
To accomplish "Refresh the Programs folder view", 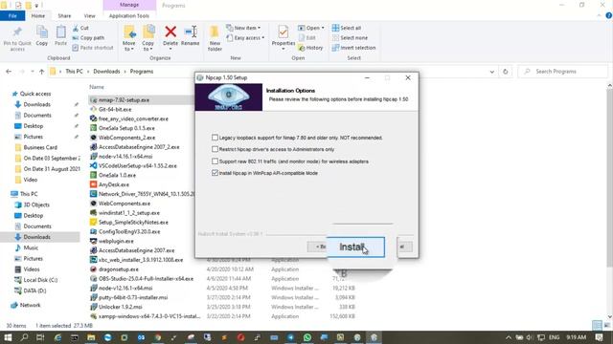I will pyautogui.click(x=505, y=72).
